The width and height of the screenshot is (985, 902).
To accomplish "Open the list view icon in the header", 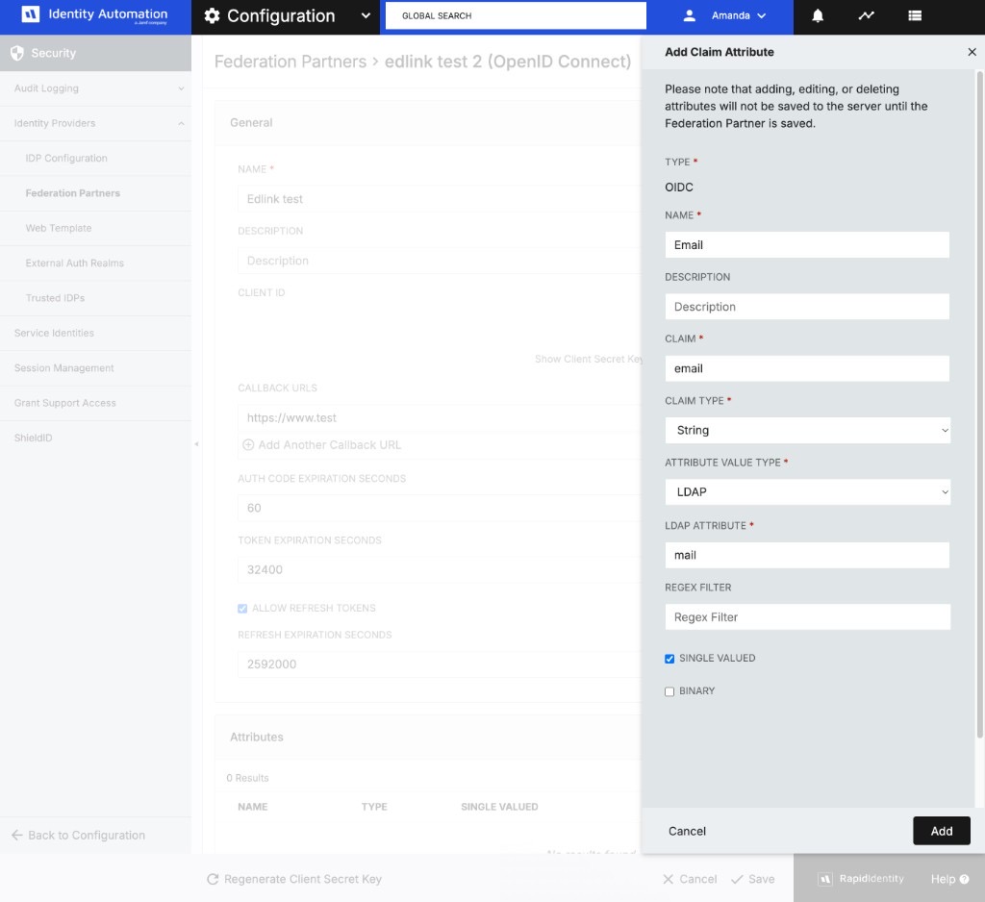I will click(915, 15).
